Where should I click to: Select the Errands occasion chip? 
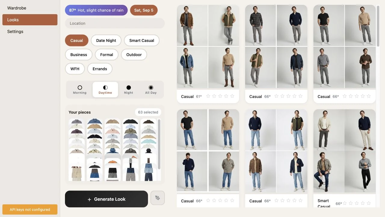click(100, 69)
